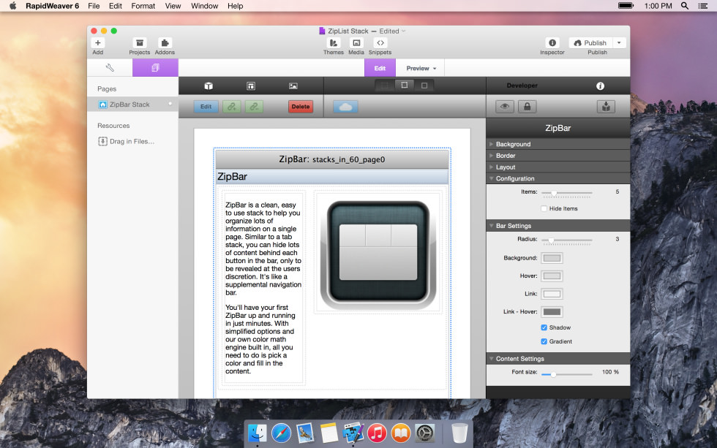Adjust the Radius slider

(566, 240)
